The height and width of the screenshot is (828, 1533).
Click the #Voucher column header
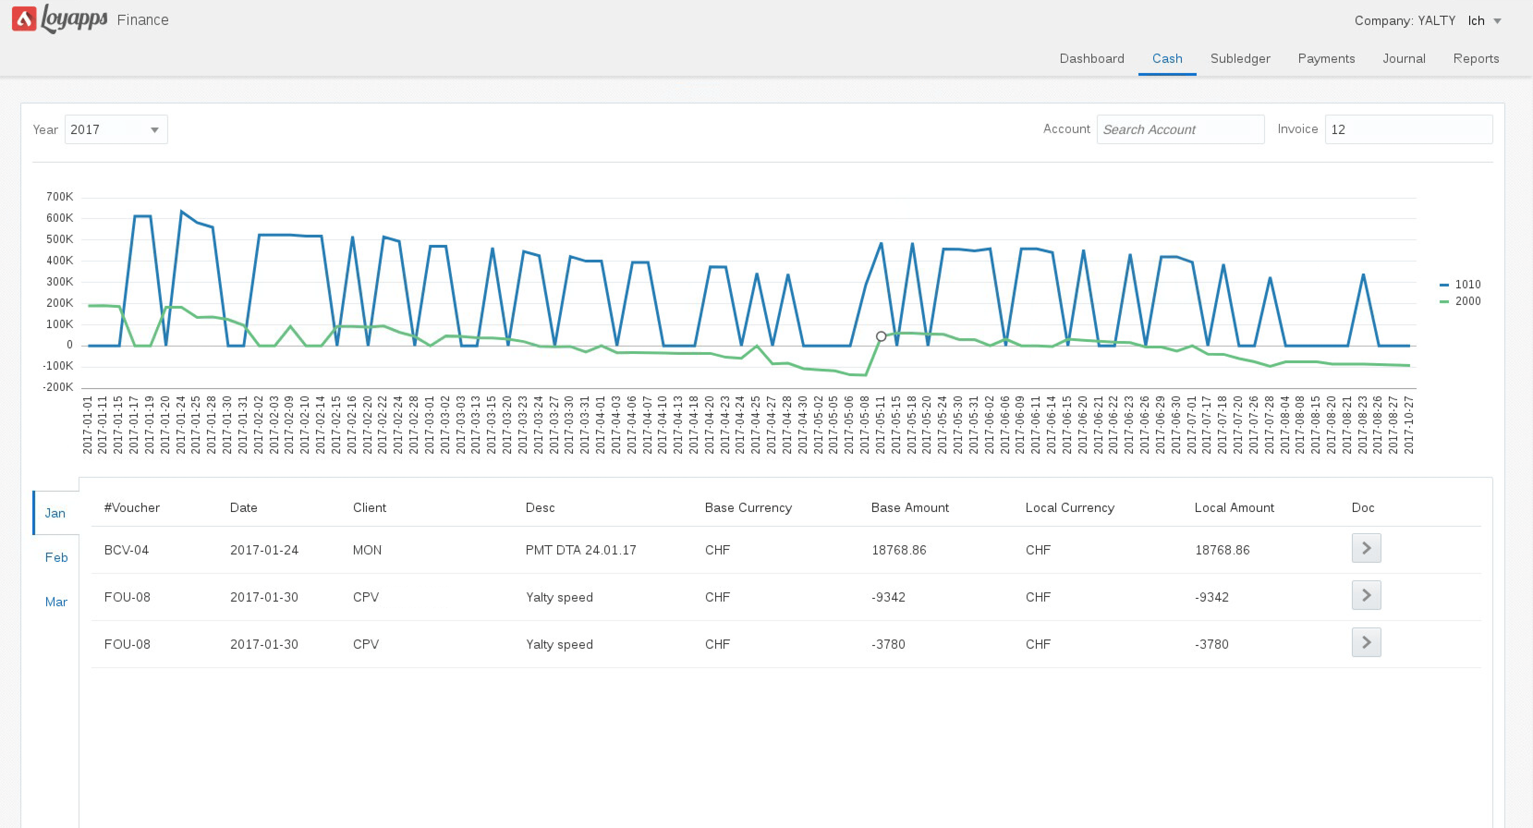point(132,508)
